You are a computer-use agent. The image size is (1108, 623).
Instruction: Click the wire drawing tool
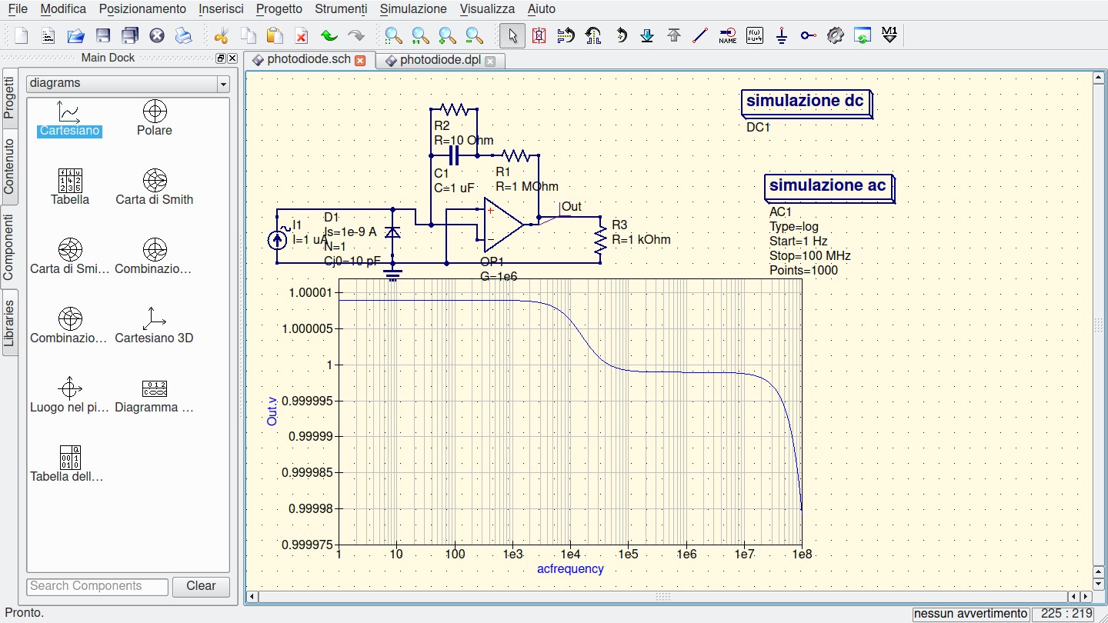click(x=699, y=35)
